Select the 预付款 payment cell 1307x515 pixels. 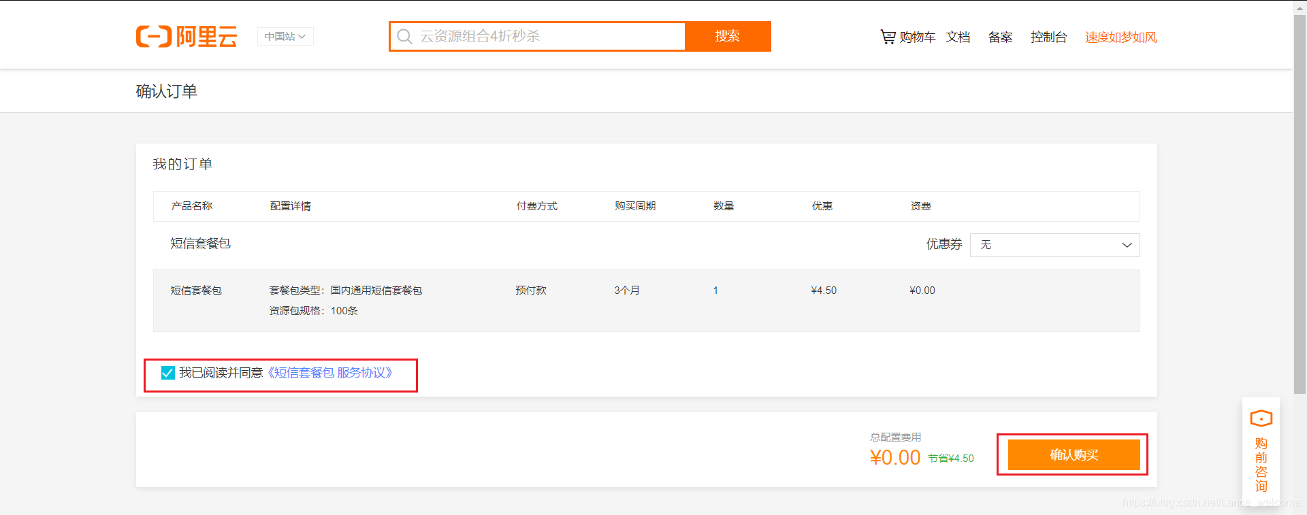pos(531,290)
